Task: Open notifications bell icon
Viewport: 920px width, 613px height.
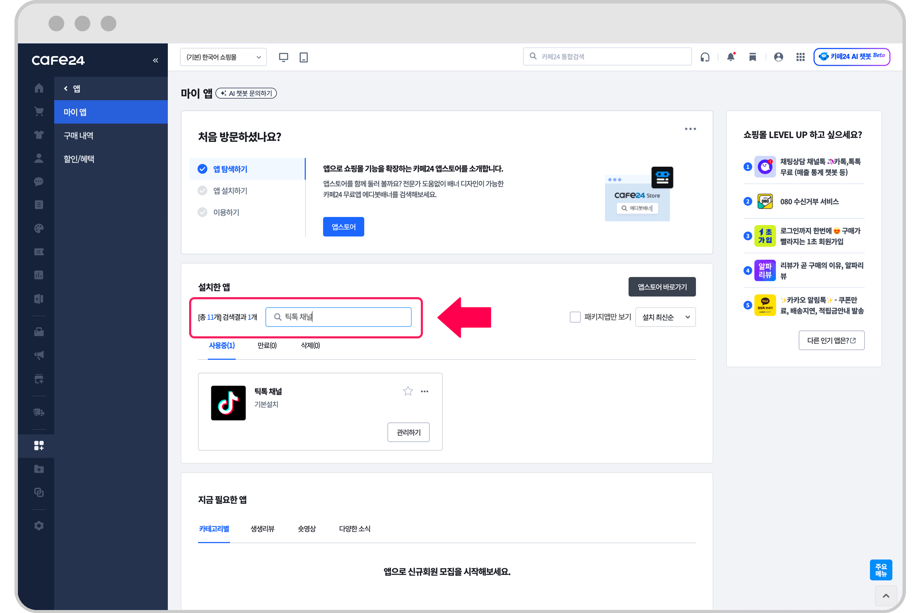Action: 731,57
